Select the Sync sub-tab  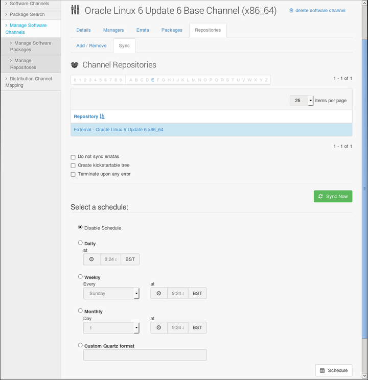tap(124, 45)
